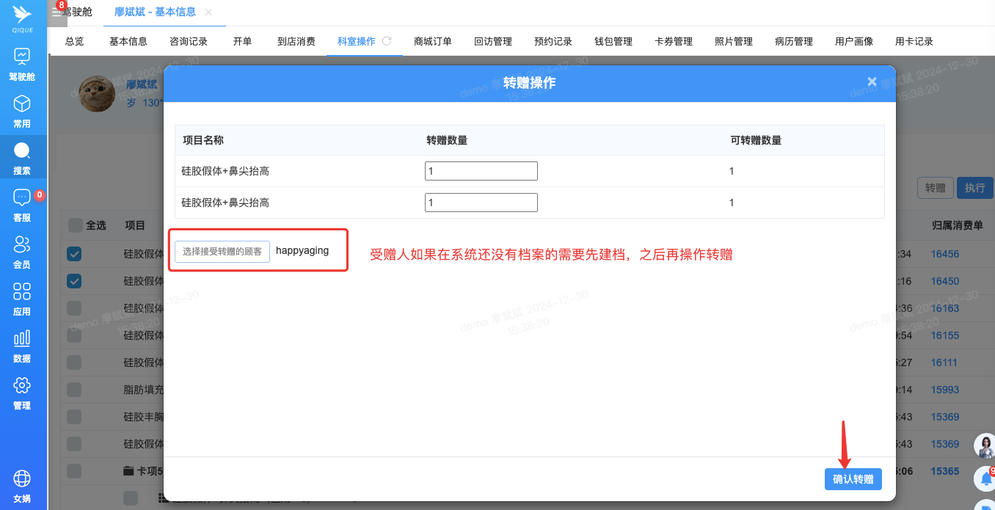Open the 数据 chart icon in sidebar
Image resolution: width=995 pixels, height=510 pixels.
click(22, 339)
